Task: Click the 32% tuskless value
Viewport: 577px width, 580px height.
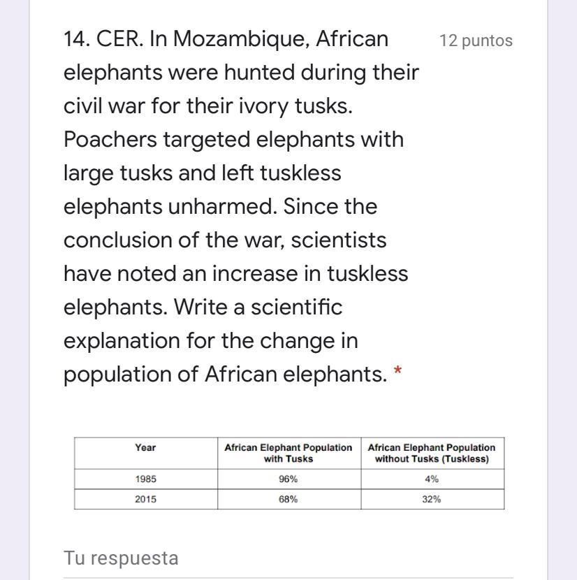Action: pos(431,500)
